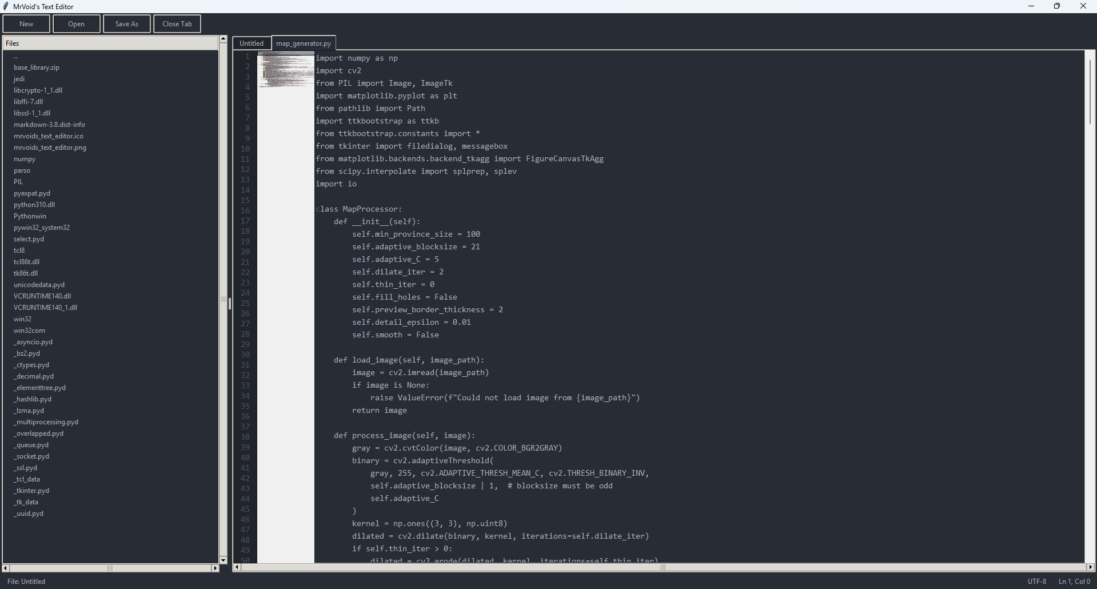Switch to the Untitled tab
The width and height of the screenshot is (1097, 589).
(252, 43)
